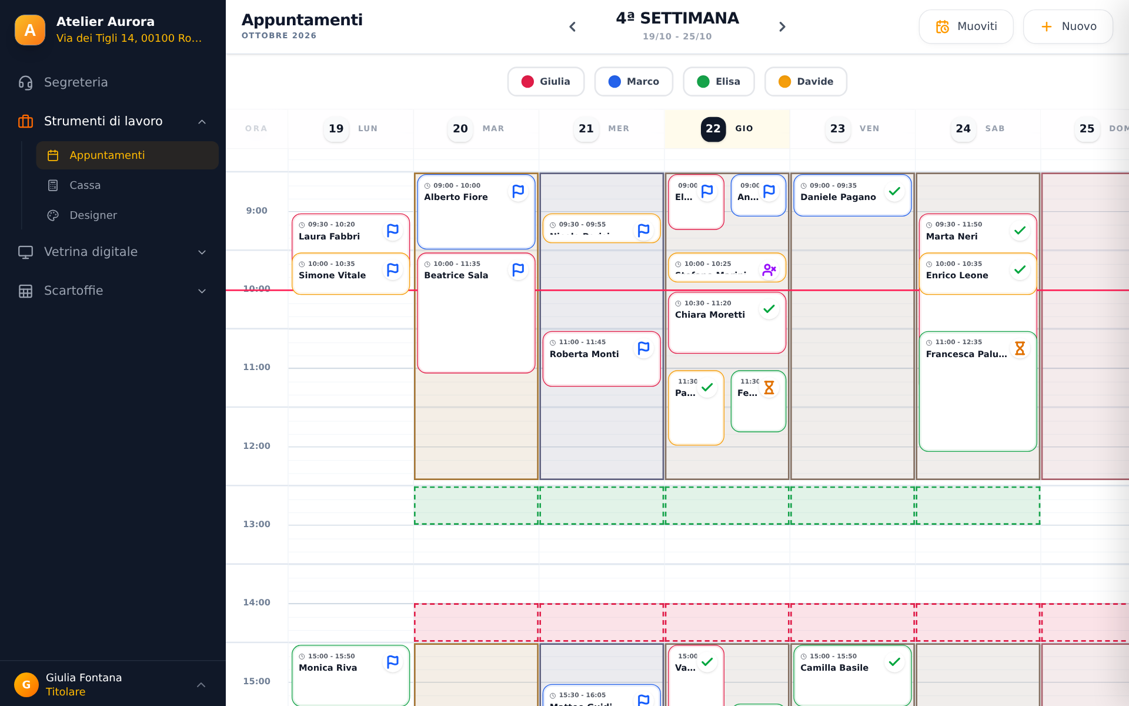
Task: Open Camilla Basile appointment card
Action: point(853,675)
